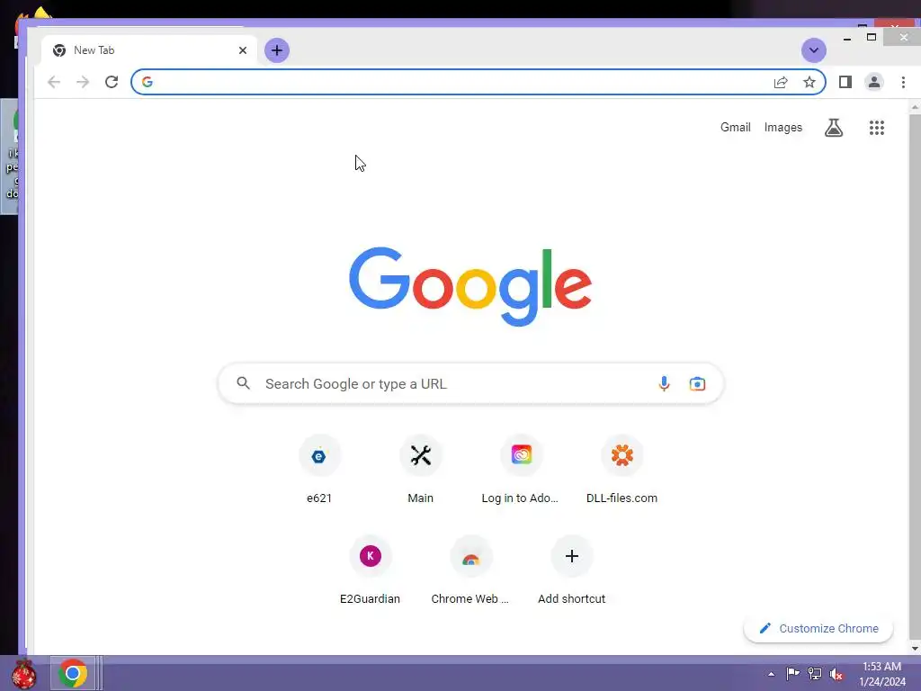The height and width of the screenshot is (691, 921).
Task: Open the Start menu ornament button
Action: [24, 673]
